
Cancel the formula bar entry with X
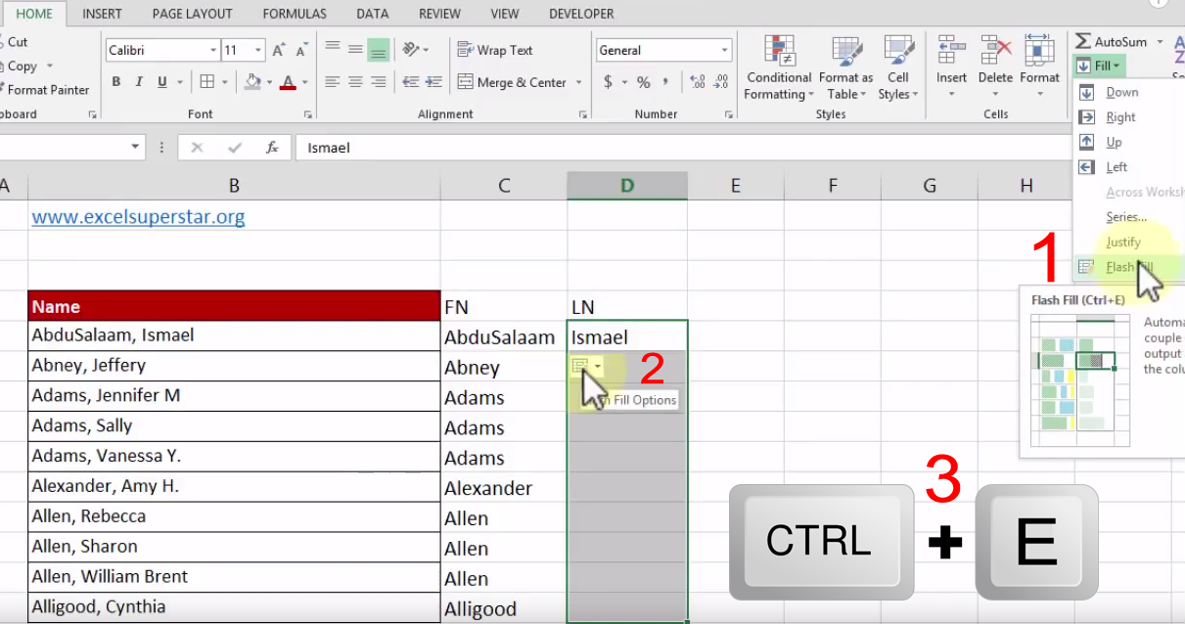197,148
